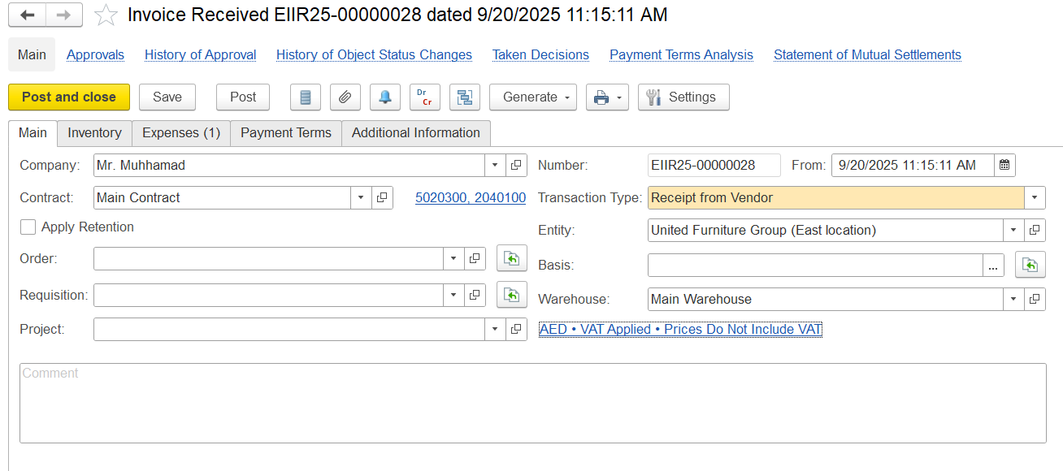Open the Warehouse dropdown list

[1013, 299]
